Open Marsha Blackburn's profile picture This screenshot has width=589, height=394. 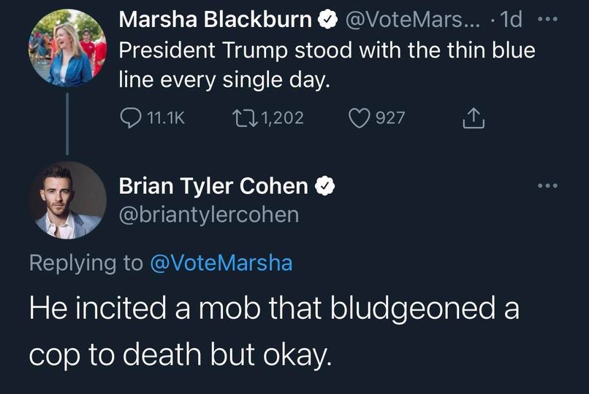[x=68, y=48]
